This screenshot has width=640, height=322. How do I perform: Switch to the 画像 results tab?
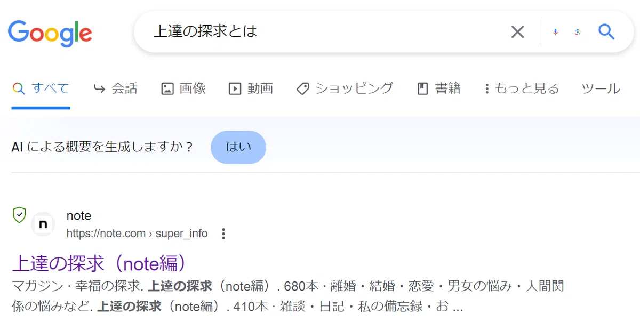[x=183, y=88]
